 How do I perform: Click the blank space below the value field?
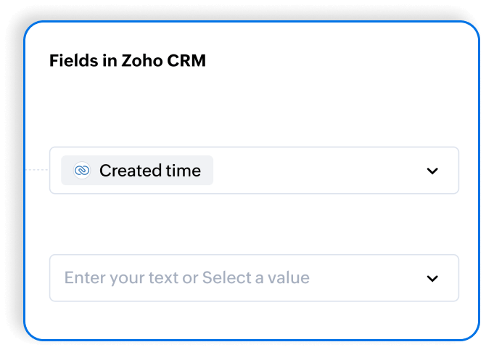(254, 320)
